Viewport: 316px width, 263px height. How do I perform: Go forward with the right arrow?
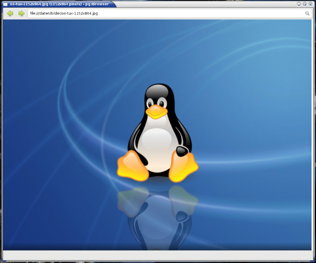coord(21,13)
